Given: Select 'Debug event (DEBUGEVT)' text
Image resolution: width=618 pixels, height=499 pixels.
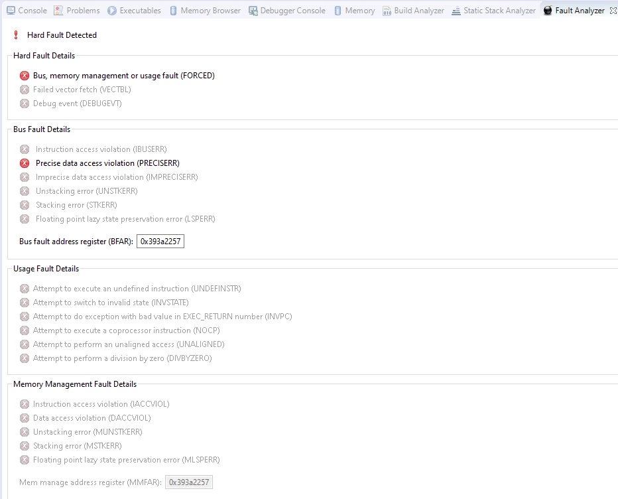Looking at the screenshot, I should click(77, 104).
